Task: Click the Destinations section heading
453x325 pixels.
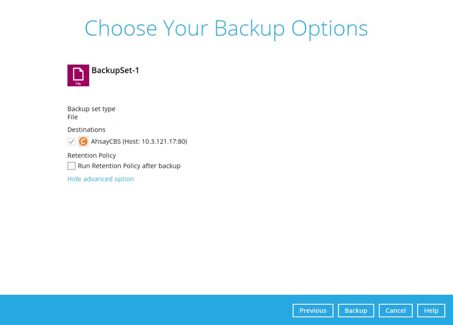Action: click(86, 130)
